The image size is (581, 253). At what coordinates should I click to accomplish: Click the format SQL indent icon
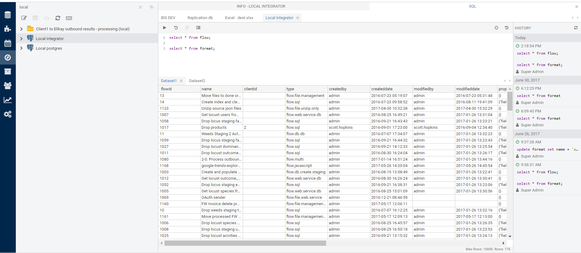tap(198, 28)
